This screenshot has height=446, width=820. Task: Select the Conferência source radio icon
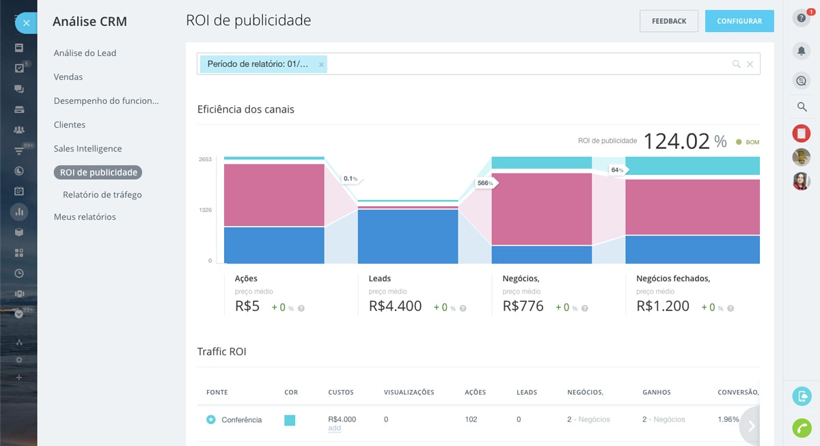pos(211,419)
